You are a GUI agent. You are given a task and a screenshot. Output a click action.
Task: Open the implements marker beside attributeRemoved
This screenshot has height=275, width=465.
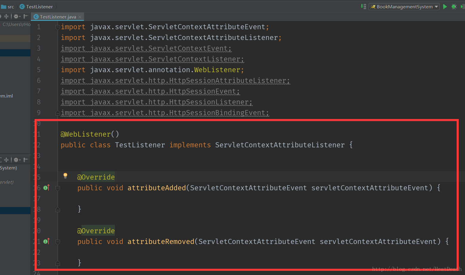tap(46, 241)
